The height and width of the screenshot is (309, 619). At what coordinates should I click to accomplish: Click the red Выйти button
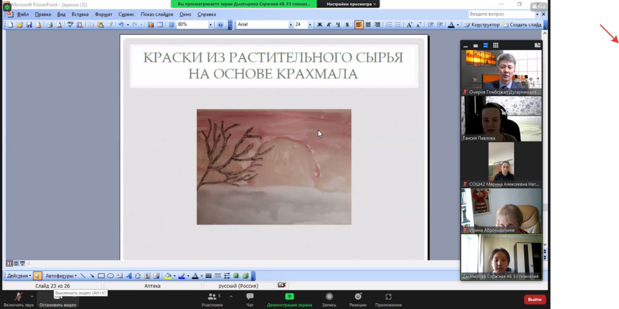[x=535, y=299]
